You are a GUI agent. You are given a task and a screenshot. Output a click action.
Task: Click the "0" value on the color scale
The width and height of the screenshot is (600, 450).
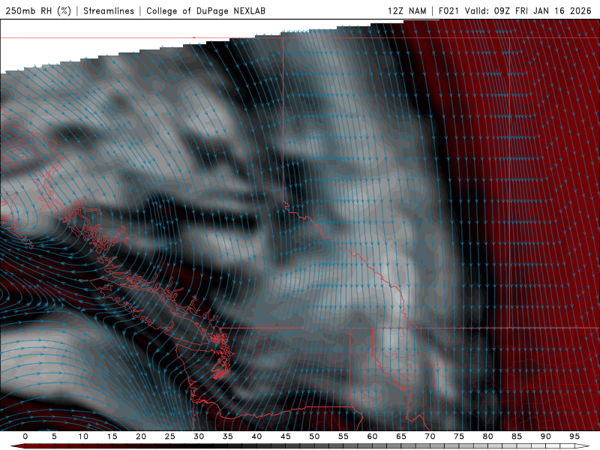(x=25, y=436)
